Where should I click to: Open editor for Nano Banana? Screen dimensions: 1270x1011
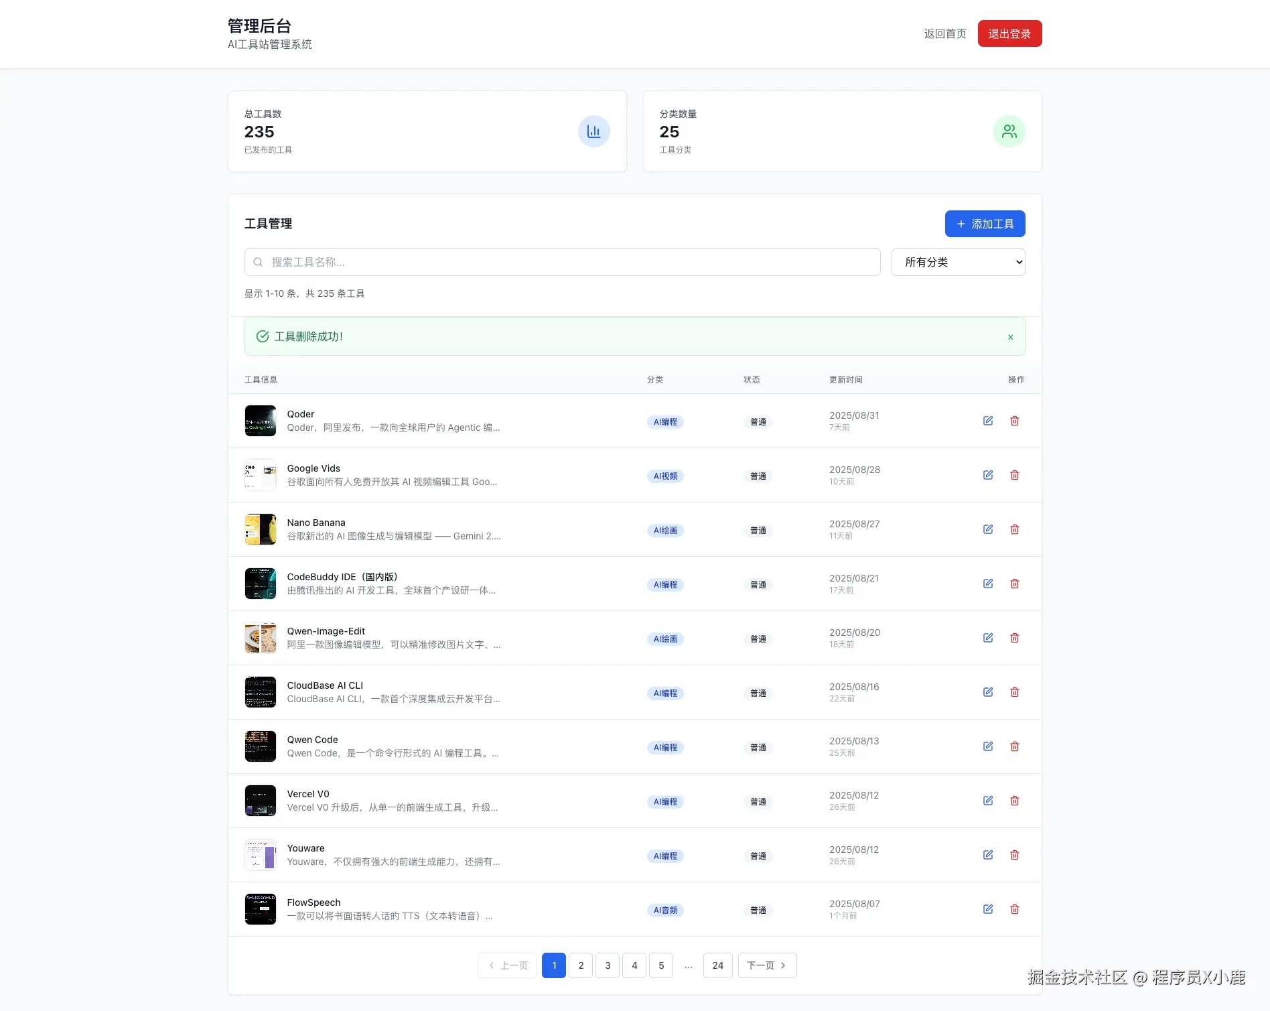point(988,529)
